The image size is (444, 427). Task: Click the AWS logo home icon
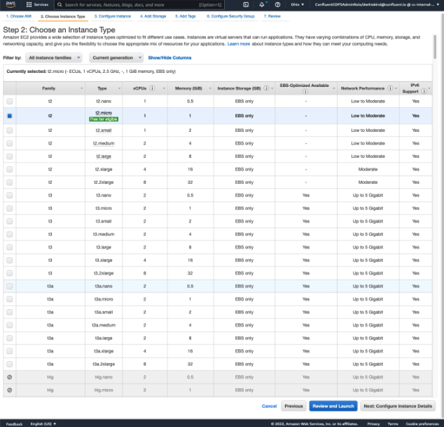[x=11, y=4]
